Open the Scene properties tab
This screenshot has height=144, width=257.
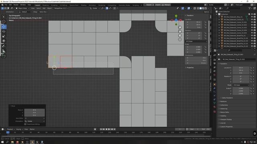[x=214, y=71]
